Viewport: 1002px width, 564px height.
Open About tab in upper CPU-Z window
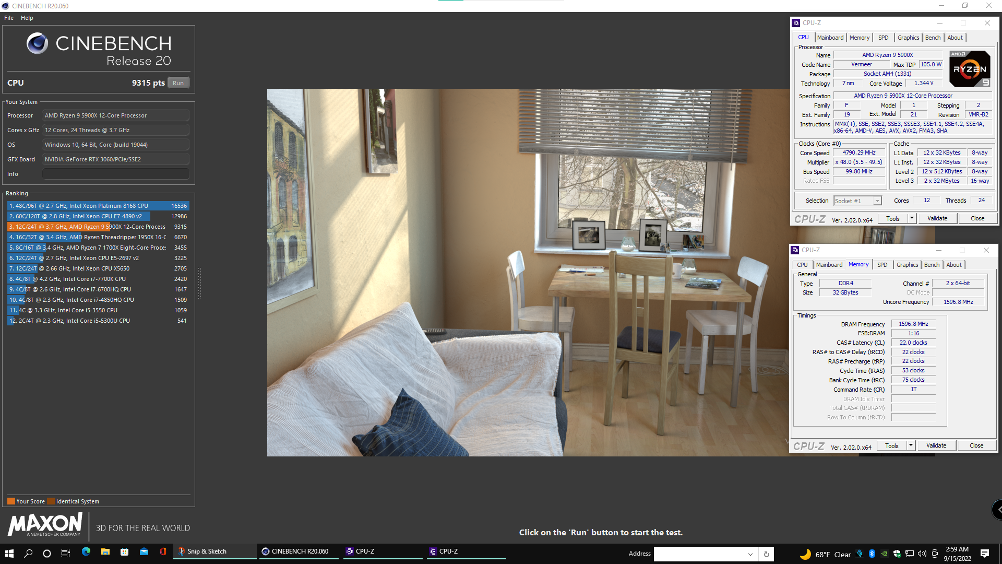(x=955, y=38)
